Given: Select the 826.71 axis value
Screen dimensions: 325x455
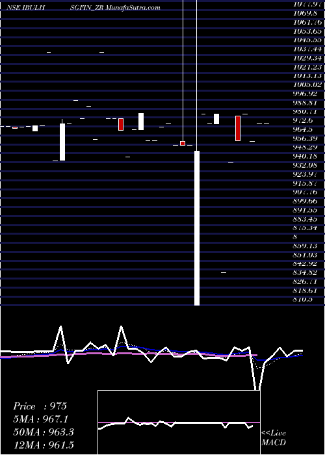Looking at the screenshot, I should [x=305, y=281].
